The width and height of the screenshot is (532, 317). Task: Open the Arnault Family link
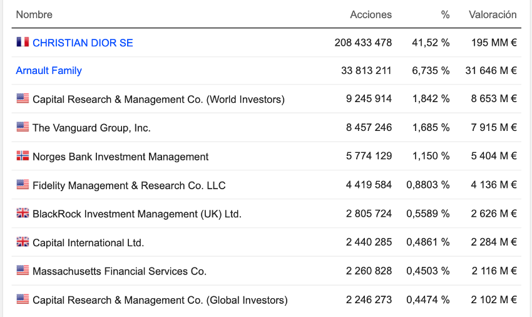click(49, 71)
